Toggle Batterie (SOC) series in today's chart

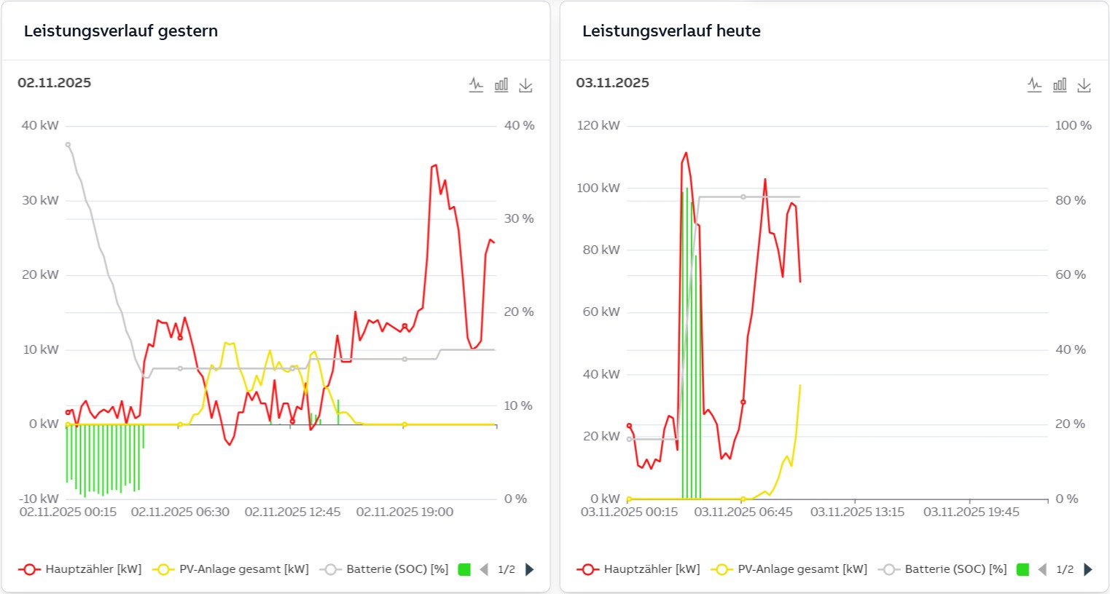point(942,569)
